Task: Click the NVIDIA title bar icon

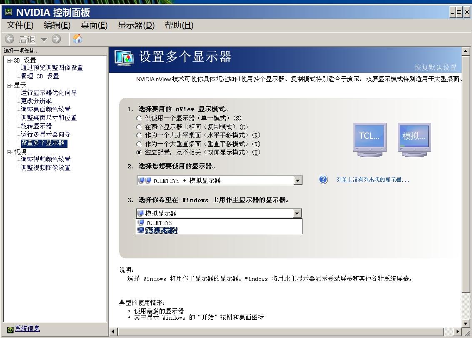Action: click(9, 12)
